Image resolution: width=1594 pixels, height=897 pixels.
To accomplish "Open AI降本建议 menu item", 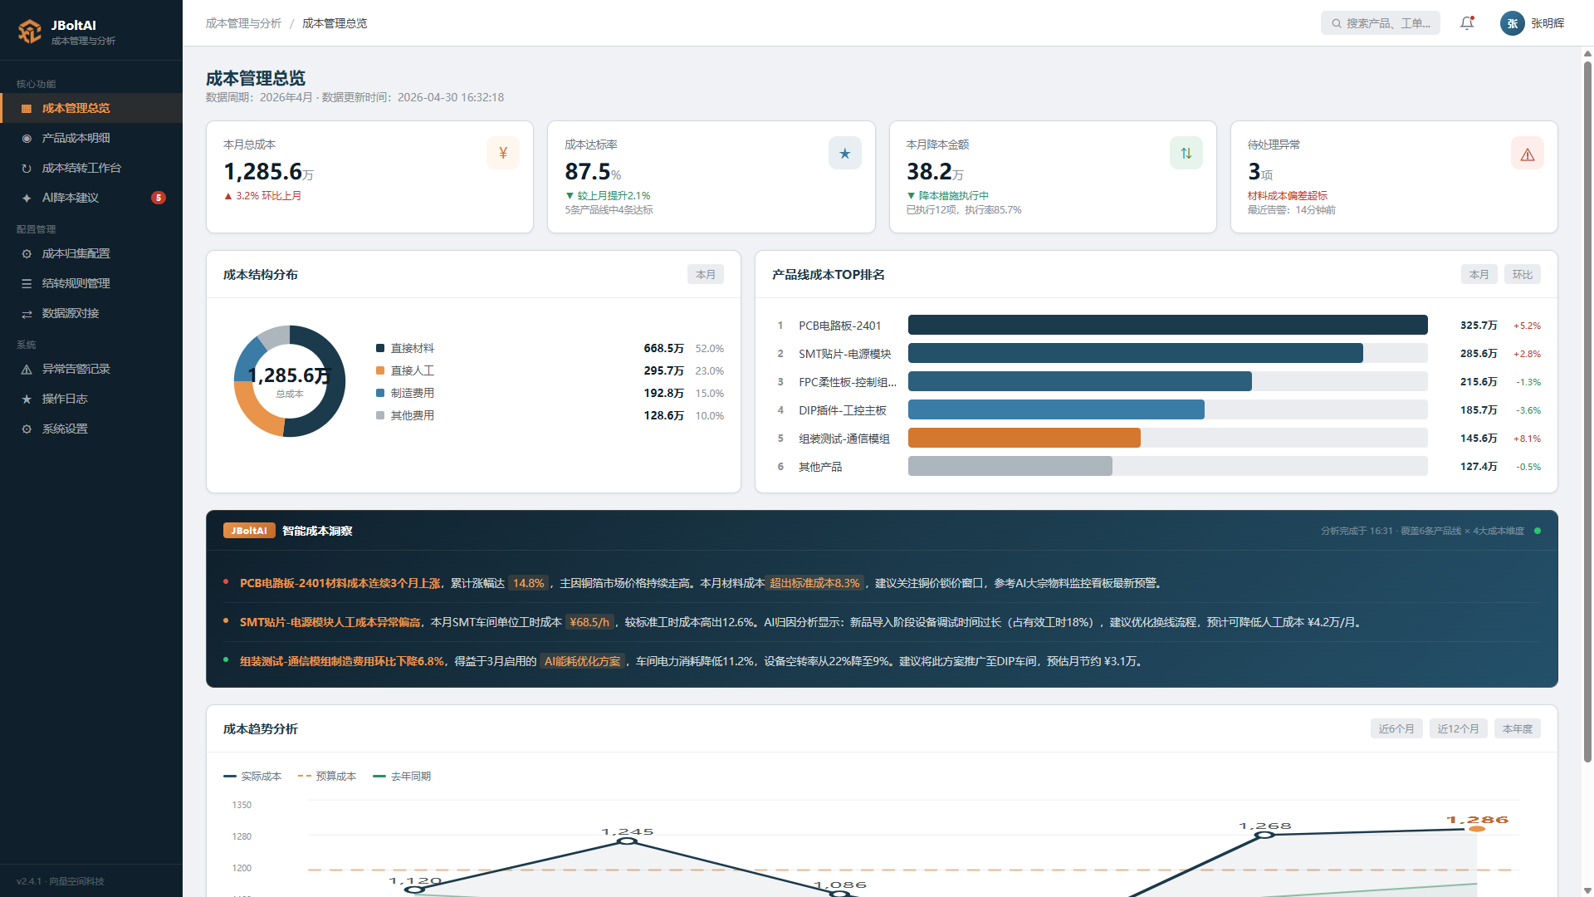I will coord(91,198).
